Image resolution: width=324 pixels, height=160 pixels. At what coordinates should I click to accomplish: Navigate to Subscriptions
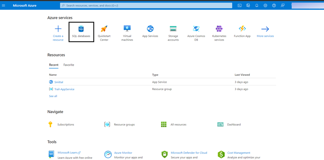click(x=66, y=125)
